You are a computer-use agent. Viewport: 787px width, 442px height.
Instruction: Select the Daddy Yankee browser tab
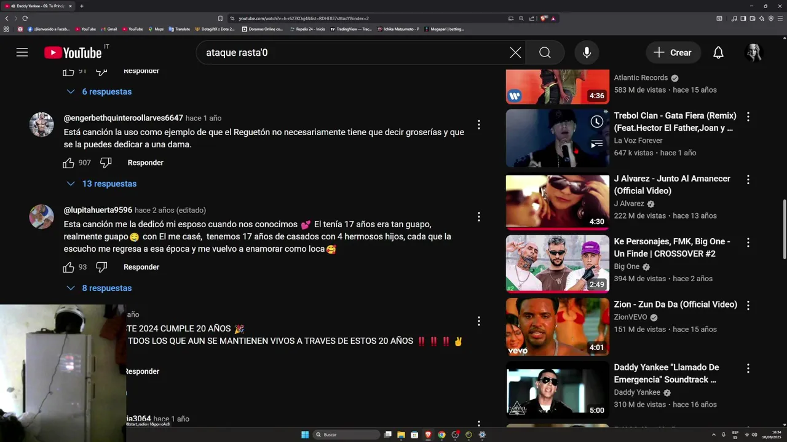(x=39, y=6)
